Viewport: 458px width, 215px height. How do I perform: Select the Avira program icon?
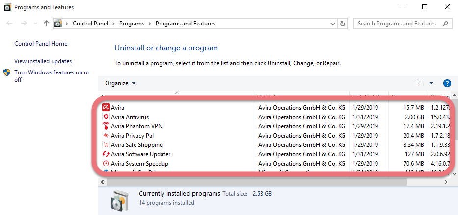[x=106, y=108]
